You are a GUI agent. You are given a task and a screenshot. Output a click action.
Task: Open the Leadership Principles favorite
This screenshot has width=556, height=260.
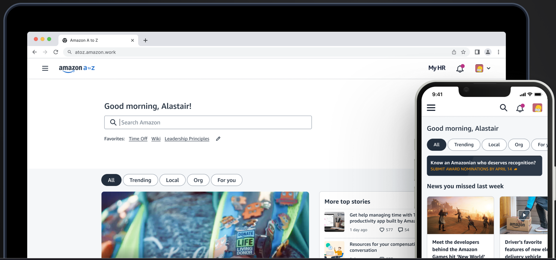[187, 139]
